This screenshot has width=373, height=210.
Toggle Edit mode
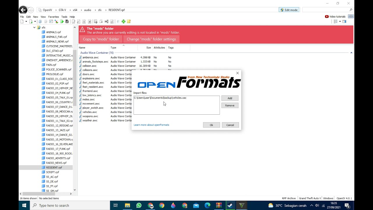click(289, 10)
